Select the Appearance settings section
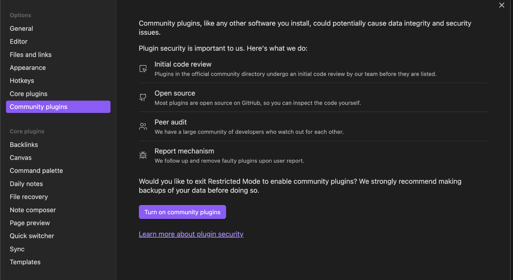Viewport: 513px width, 280px height. pyautogui.click(x=28, y=68)
